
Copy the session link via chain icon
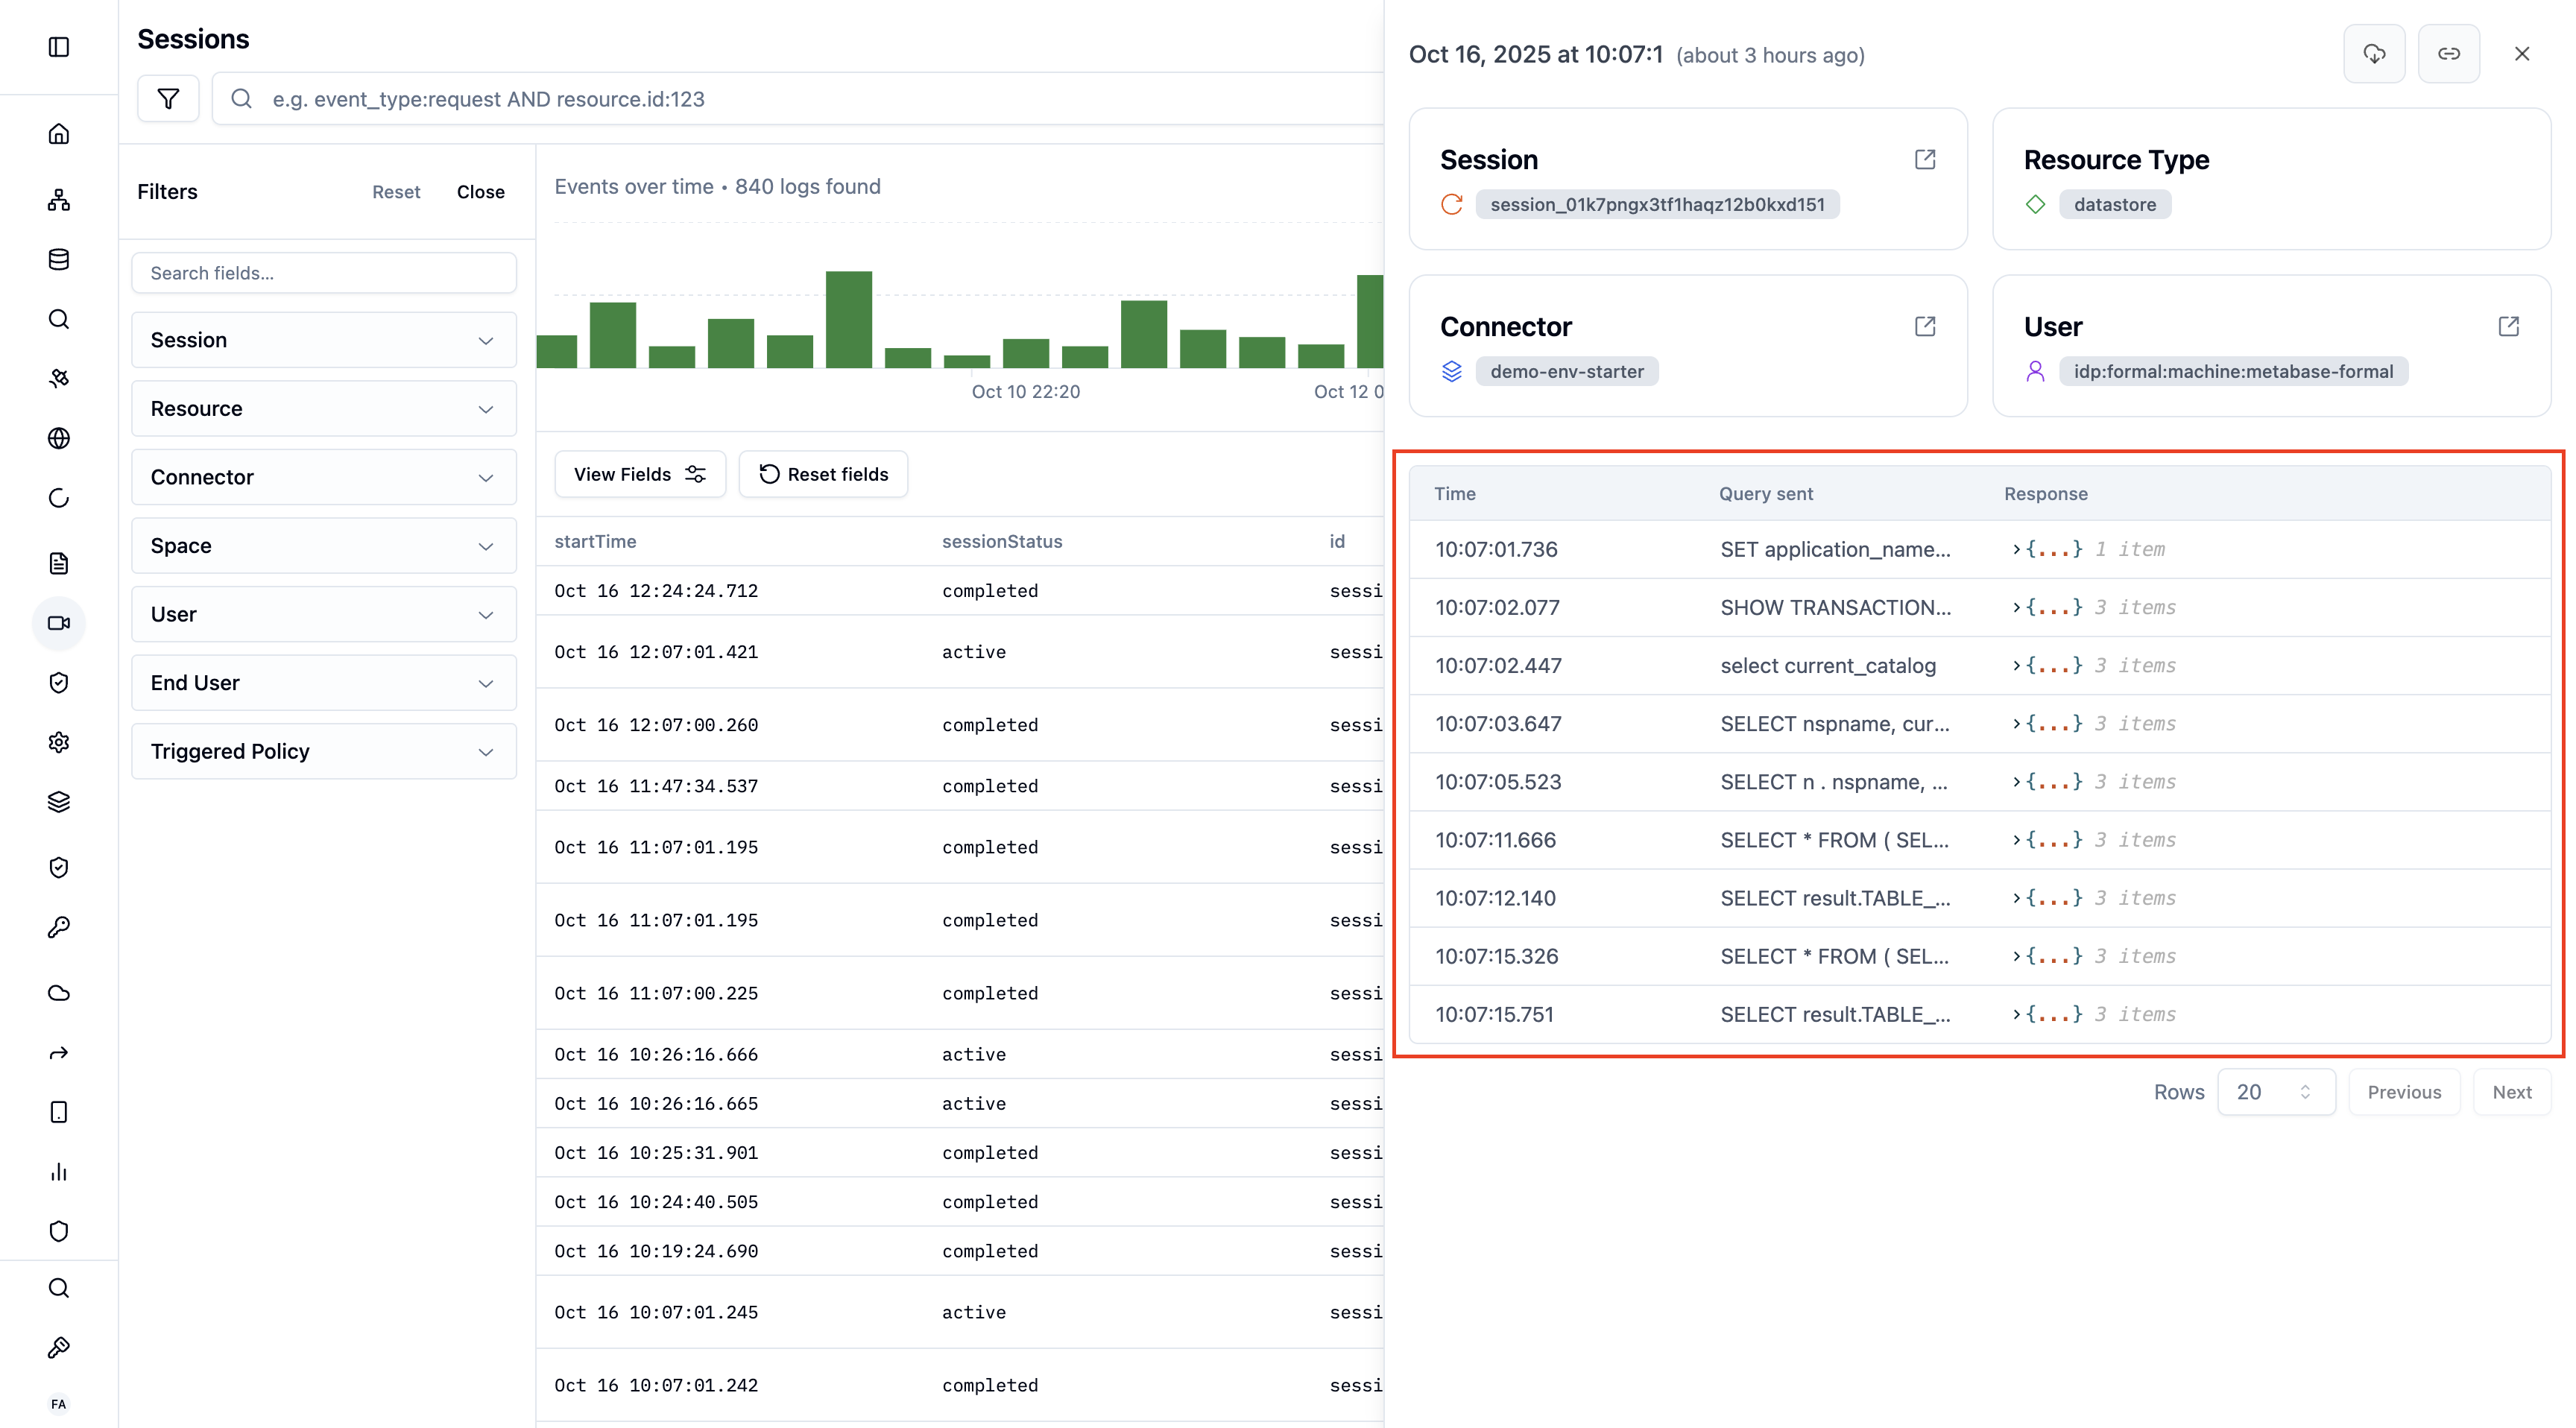click(2448, 54)
